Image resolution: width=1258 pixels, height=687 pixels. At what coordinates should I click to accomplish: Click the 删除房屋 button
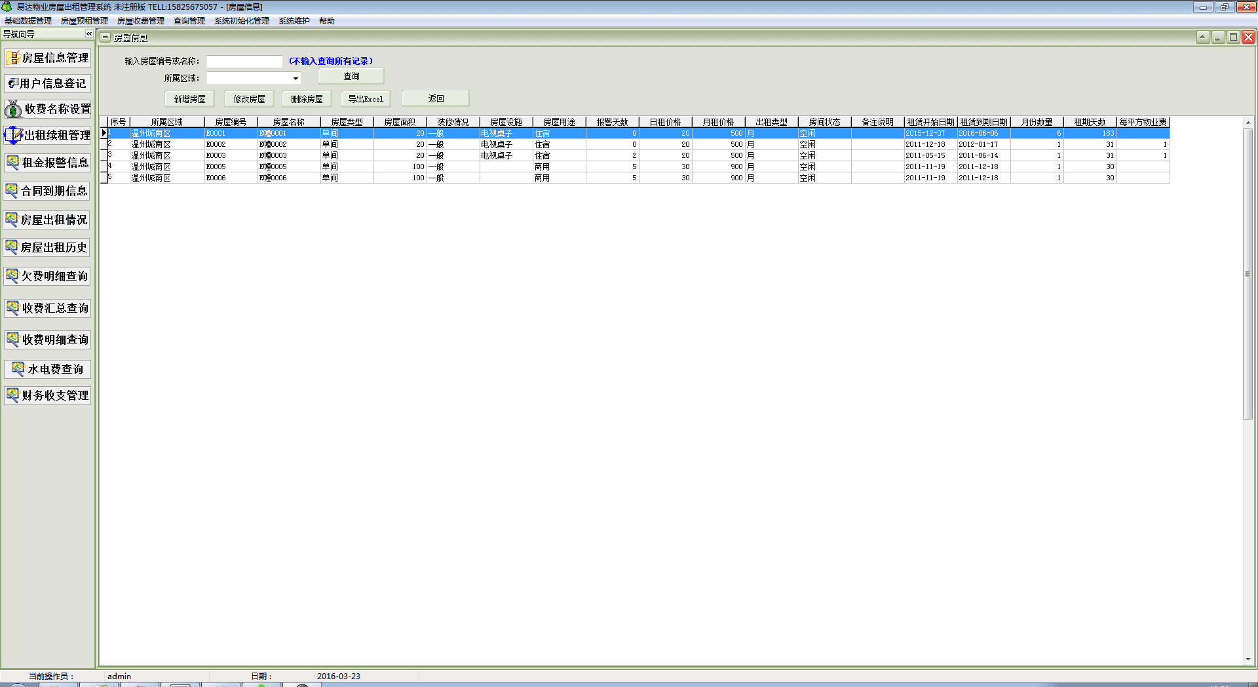(x=307, y=99)
